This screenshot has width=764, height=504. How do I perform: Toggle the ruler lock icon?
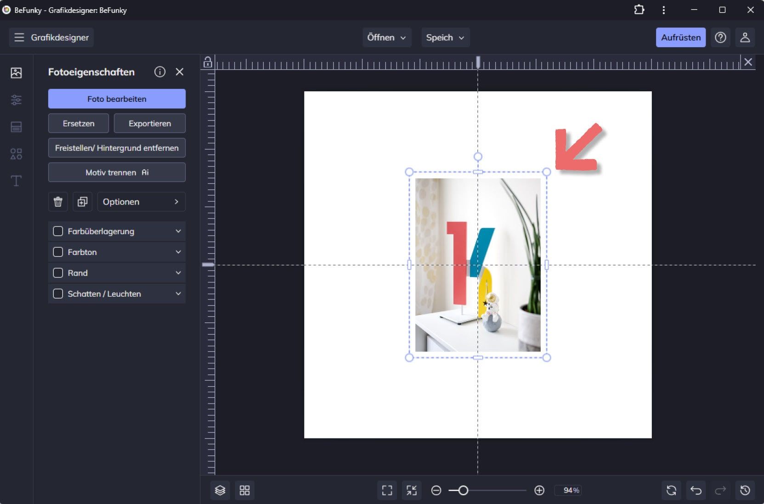(208, 62)
